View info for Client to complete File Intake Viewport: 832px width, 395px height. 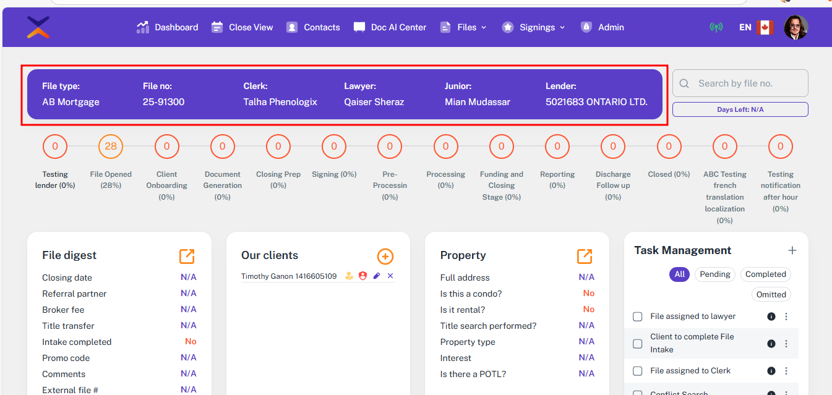pyautogui.click(x=771, y=344)
